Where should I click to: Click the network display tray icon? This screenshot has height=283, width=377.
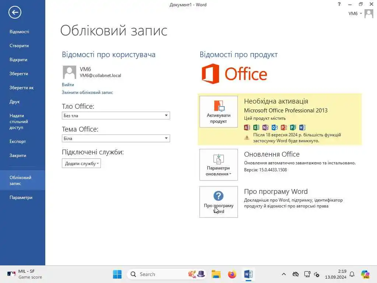pos(307,274)
